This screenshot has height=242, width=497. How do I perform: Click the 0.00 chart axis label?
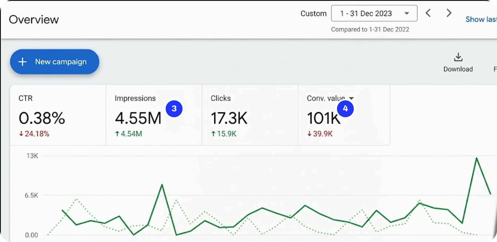pos(31,235)
